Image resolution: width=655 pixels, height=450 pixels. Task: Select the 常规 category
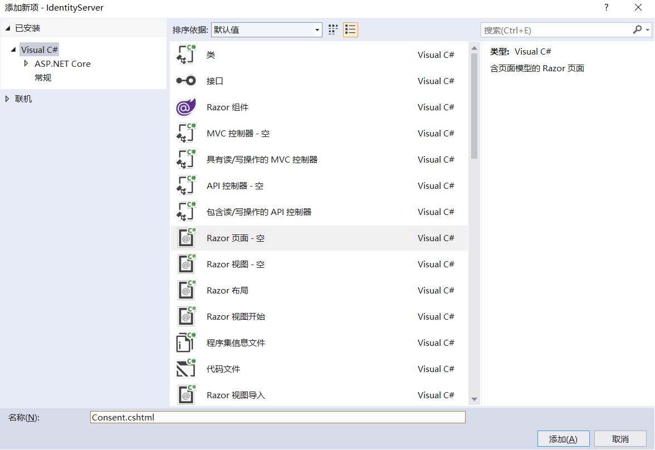click(43, 78)
